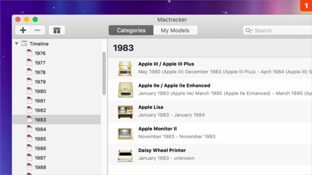Select year 1985 label in sidebar
The height and width of the screenshot is (175, 312).
tap(40, 139)
